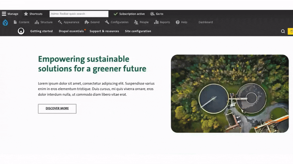Viewport: 293px width, 164px height.
Task: Click the aerial water treatment plant image
Action: point(230,94)
